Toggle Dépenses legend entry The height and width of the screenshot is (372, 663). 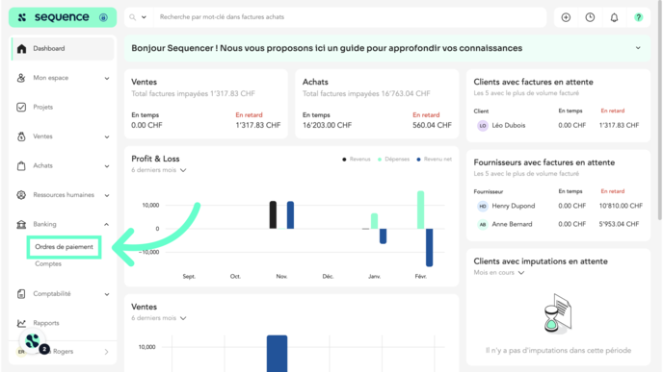tap(393, 159)
